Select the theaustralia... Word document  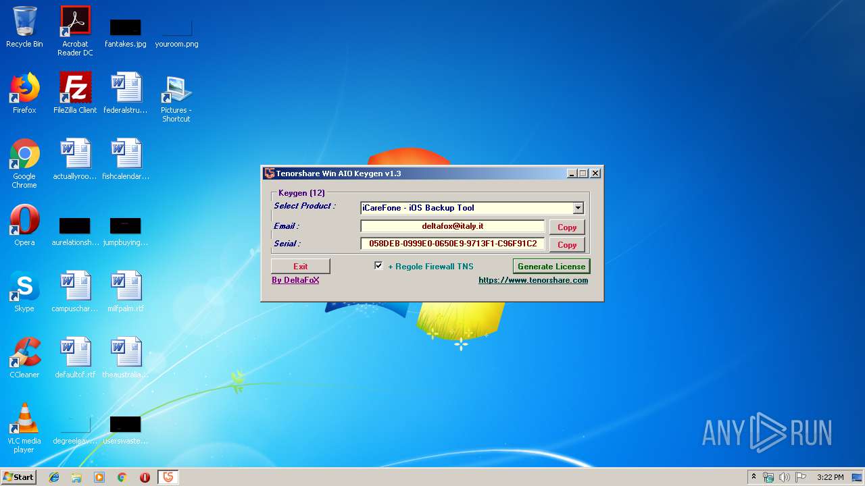point(126,358)
